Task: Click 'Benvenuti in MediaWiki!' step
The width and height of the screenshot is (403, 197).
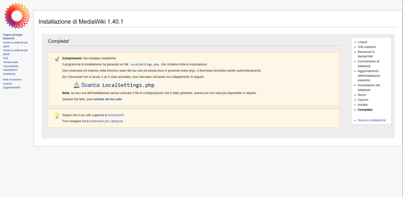Action: point(367,54)
